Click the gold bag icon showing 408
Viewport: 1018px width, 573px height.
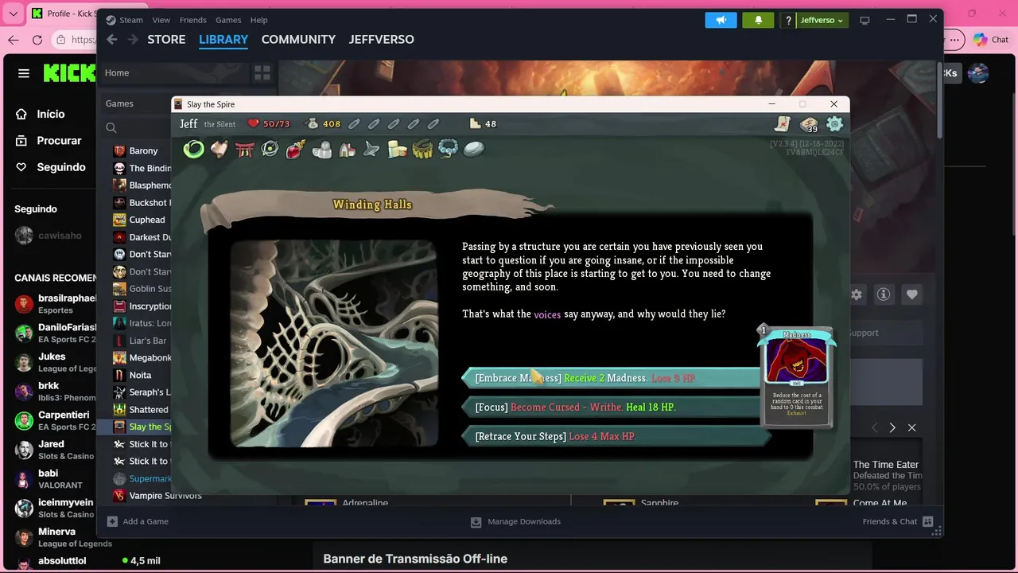coord(312,123)
